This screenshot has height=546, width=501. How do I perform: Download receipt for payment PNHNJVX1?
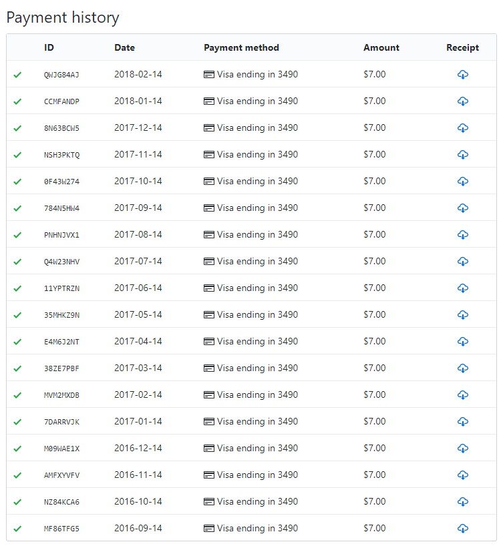tap(462, 234)
